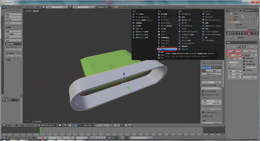
Task: Click the thickness (厚さ) value field
Action: pyautogui.click(x=234, y=55)
